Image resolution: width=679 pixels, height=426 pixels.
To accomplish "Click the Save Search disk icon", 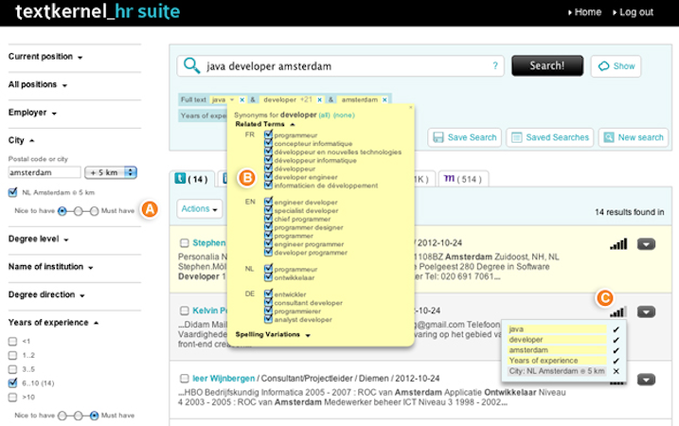I will pos(438,137).
